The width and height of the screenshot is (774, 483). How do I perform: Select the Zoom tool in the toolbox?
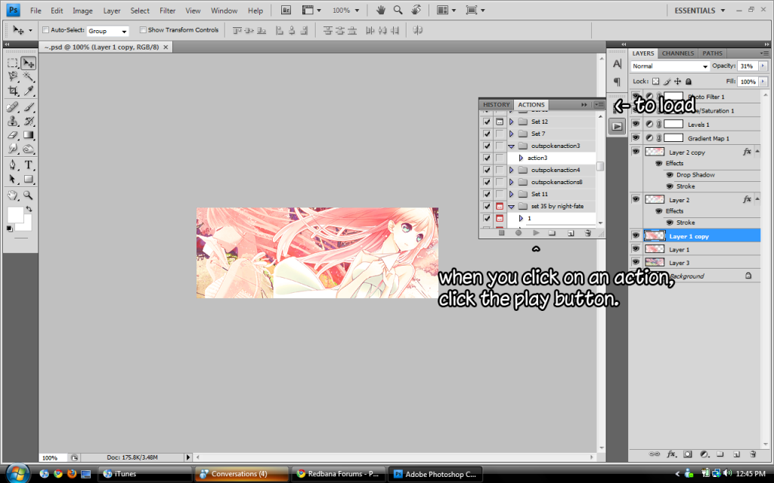coord(28,195)
